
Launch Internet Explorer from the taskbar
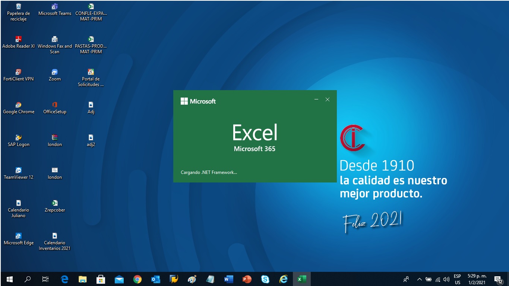[x=284, y=279]
